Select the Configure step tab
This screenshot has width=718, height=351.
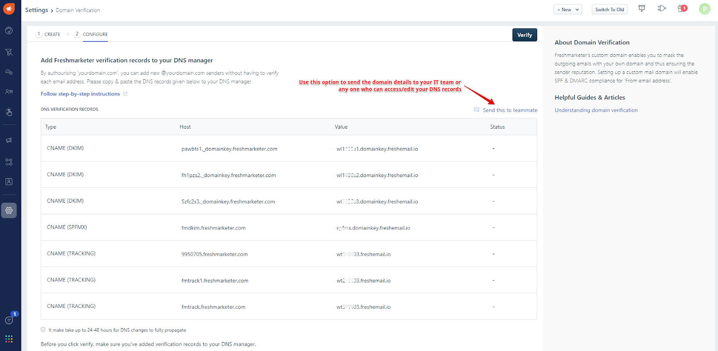[91, 34]
